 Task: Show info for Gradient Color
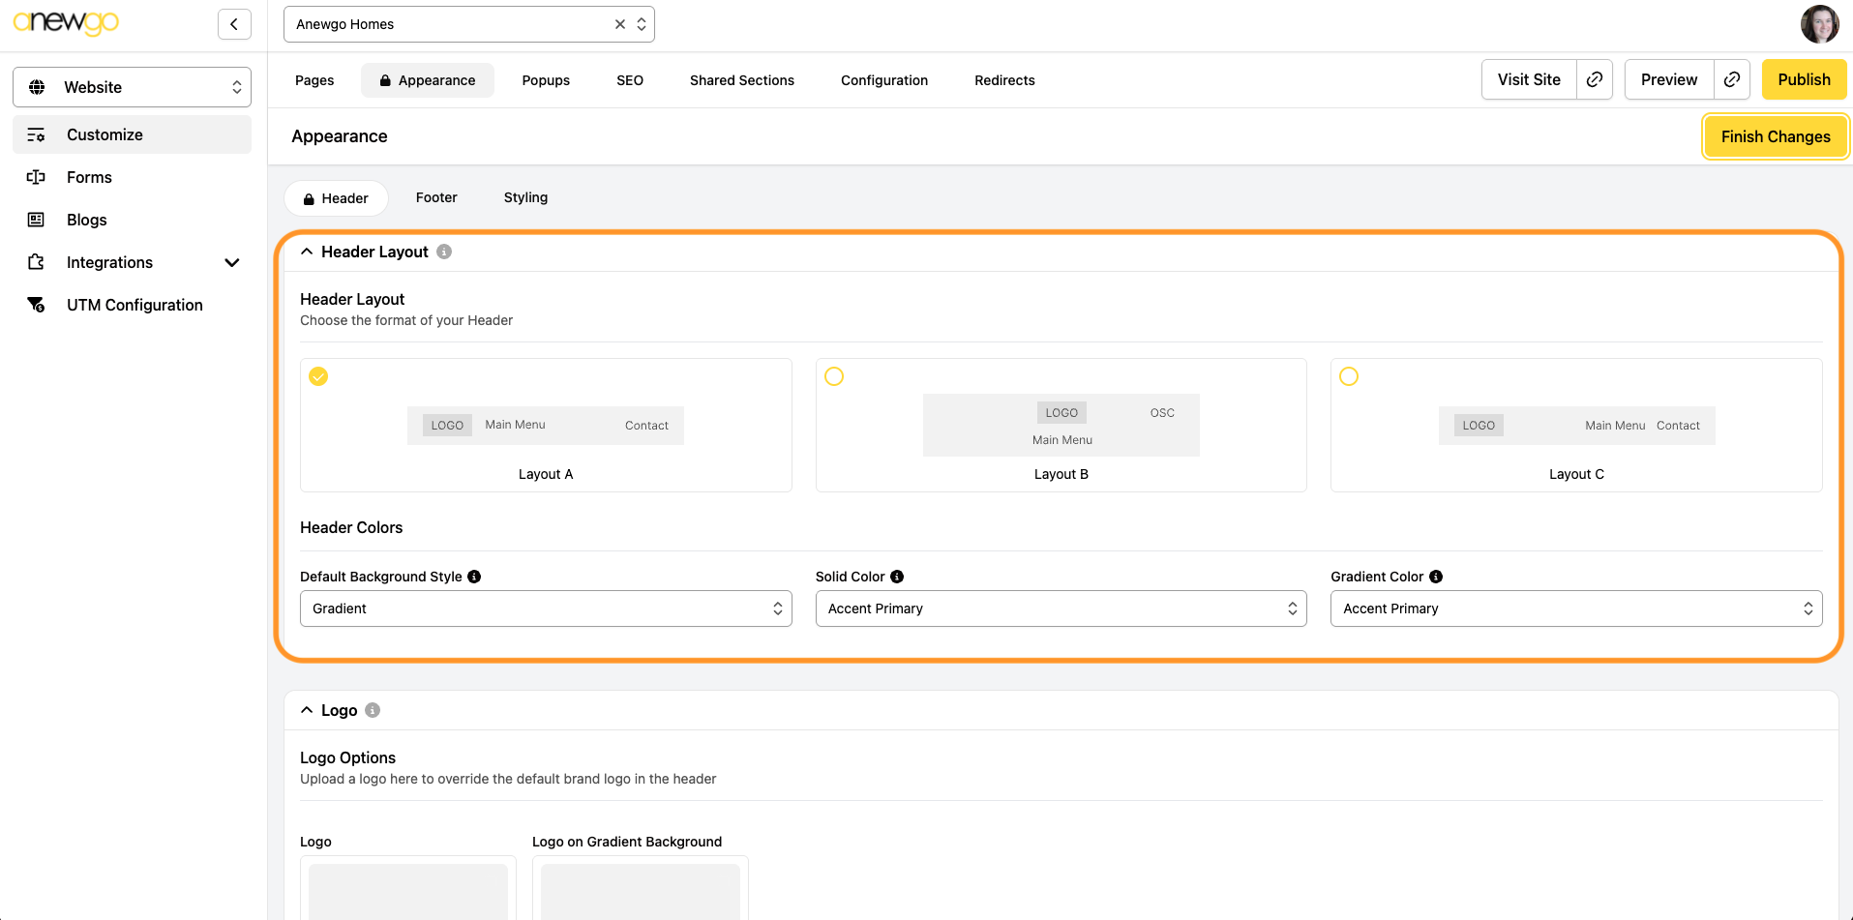[1436, 577]
